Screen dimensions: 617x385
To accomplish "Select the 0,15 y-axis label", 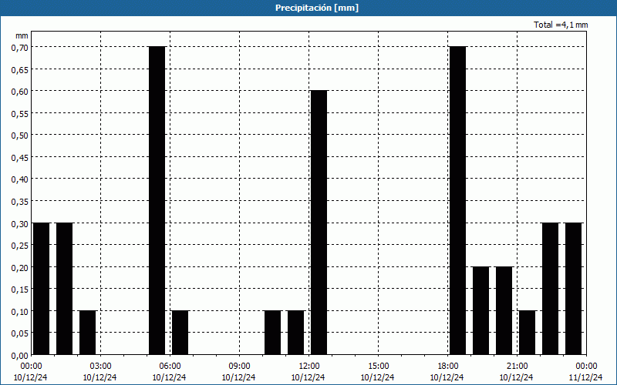I will tap(20, 290).
